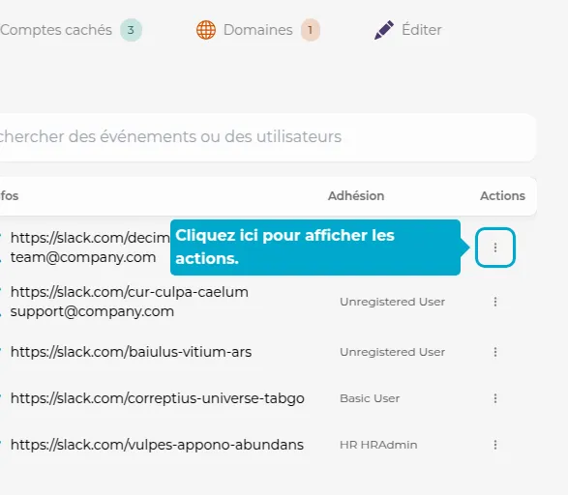Click the pencil Éditer icon
The image size is (568, 495).
tap(384, 30)
